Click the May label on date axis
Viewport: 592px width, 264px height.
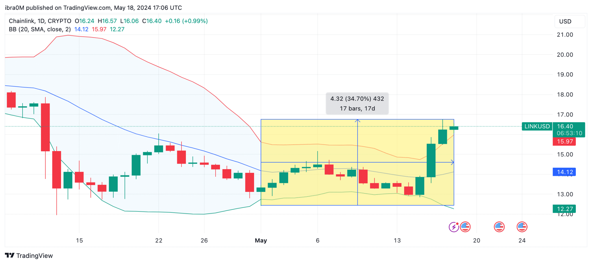[261, 240]
